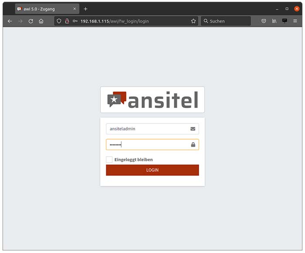Open a new tab with plus

click(x=85, y=9)
